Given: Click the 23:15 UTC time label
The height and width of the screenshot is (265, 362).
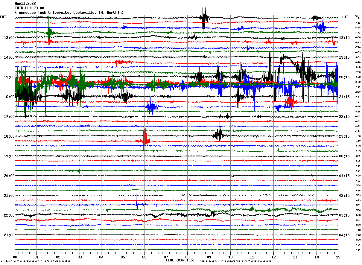Looking at the screenshot, I should pyautogui.click(x=344, y=136).
